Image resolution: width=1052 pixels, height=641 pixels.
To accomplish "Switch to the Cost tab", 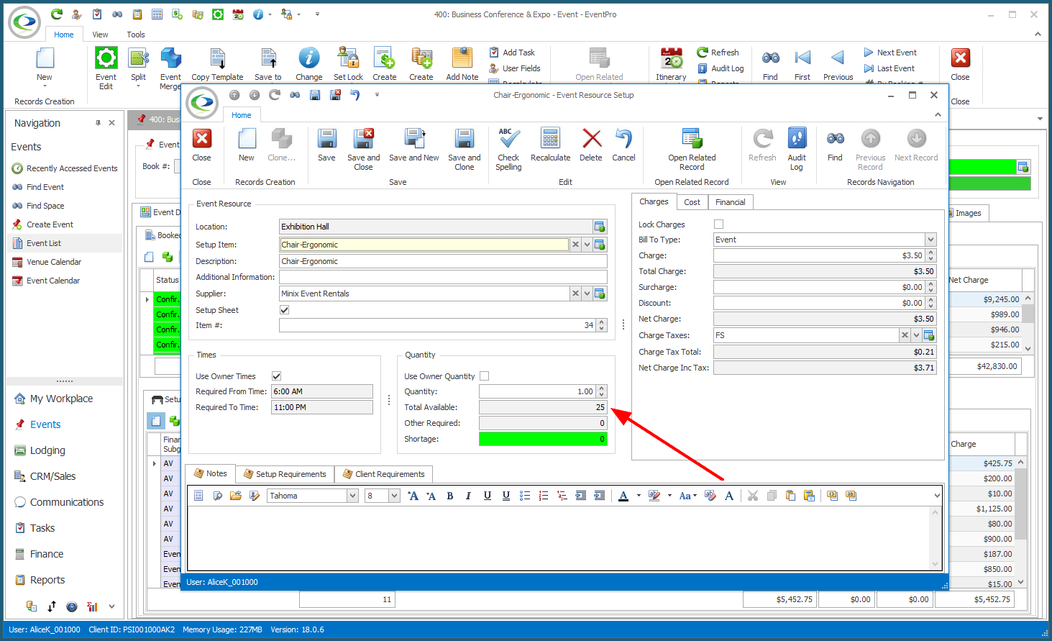I will [x=692, y=202].
